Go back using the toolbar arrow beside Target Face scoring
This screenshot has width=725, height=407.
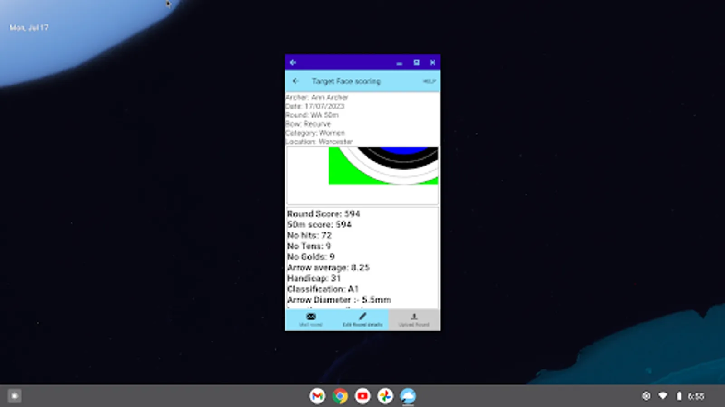click(x=295, y=81)
